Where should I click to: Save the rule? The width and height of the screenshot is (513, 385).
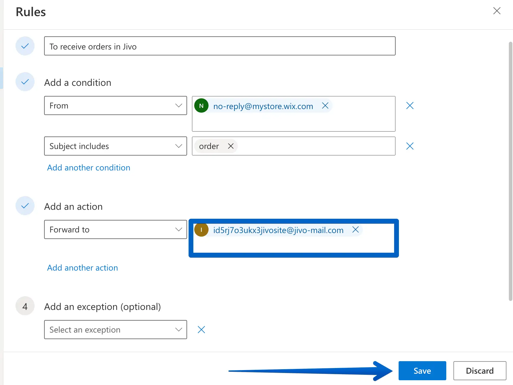tap(422, 371)
